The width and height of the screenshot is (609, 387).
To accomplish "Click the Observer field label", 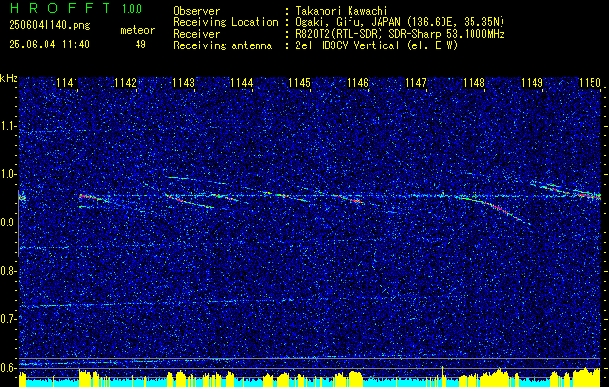I will (x=197, y=12).
